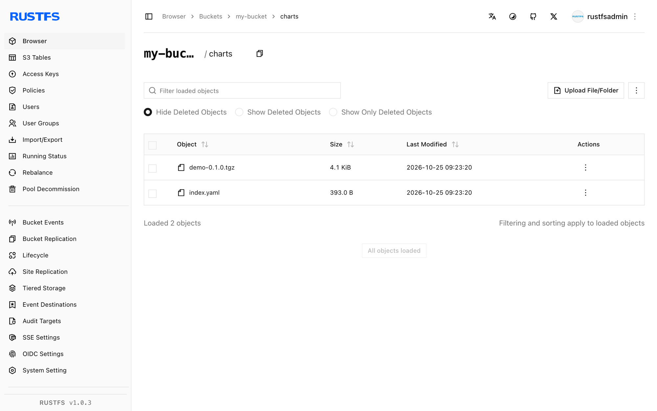The image size is (657, 411).
Task: Open more options beside Upload File/Folder
Action: [636, 90]
